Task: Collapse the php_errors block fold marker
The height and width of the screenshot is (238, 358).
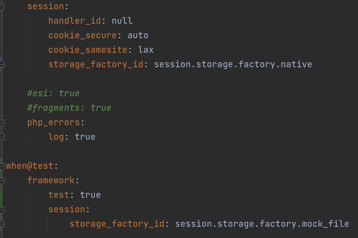Action: click(x=2, y=123)
